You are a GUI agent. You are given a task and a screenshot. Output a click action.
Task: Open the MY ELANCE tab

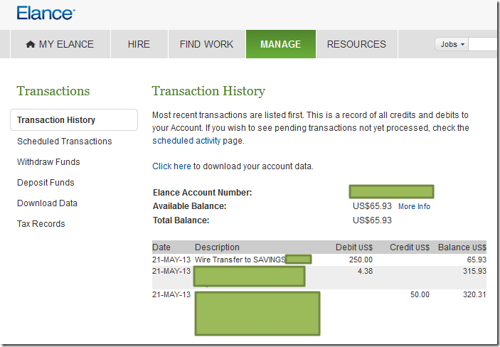(x=60, y=44)
